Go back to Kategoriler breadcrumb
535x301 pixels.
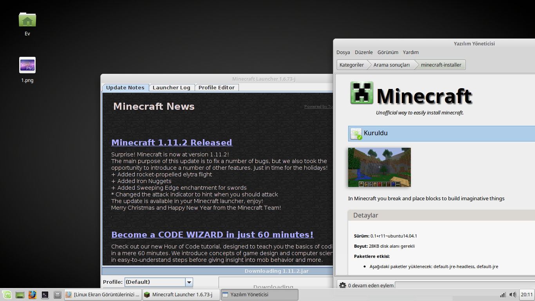pos(352,65)
